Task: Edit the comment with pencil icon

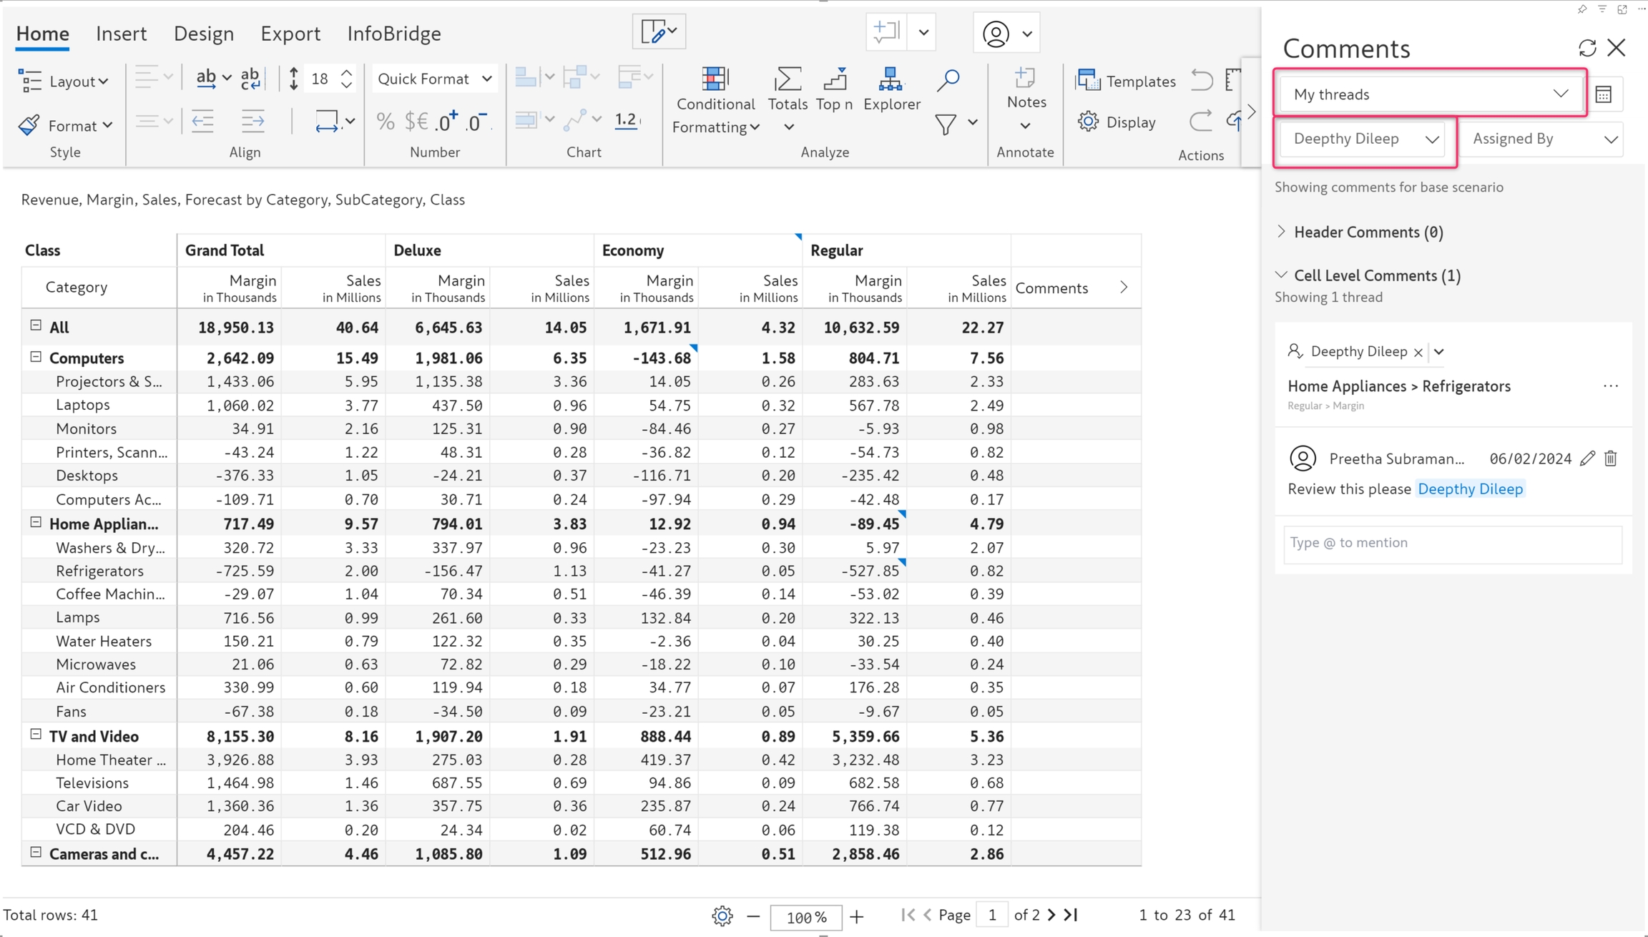Action: [1587, 458]
